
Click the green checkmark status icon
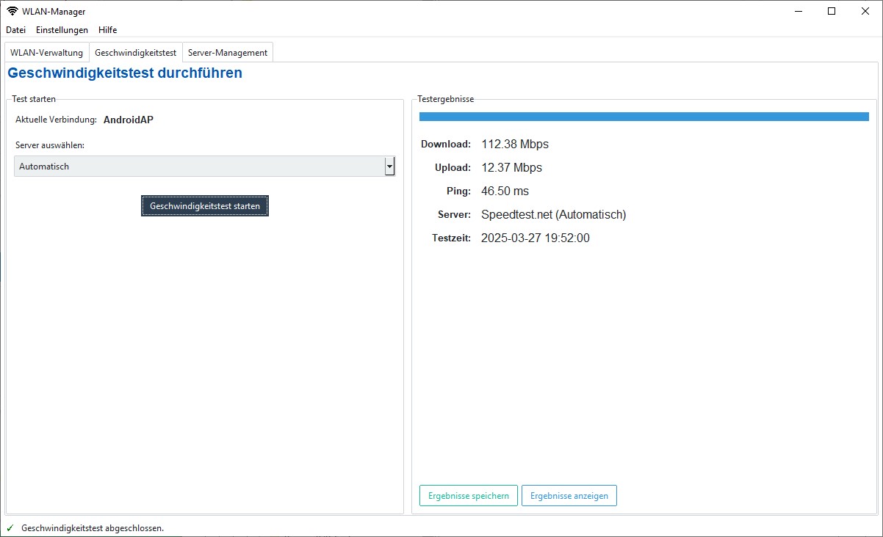click(x=10, y=528)
